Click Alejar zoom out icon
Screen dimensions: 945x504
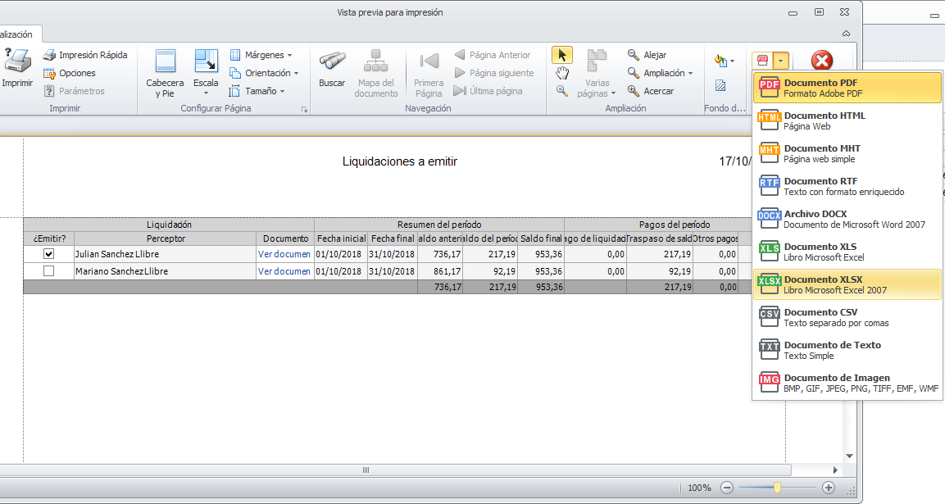click(x=634, y=55)
